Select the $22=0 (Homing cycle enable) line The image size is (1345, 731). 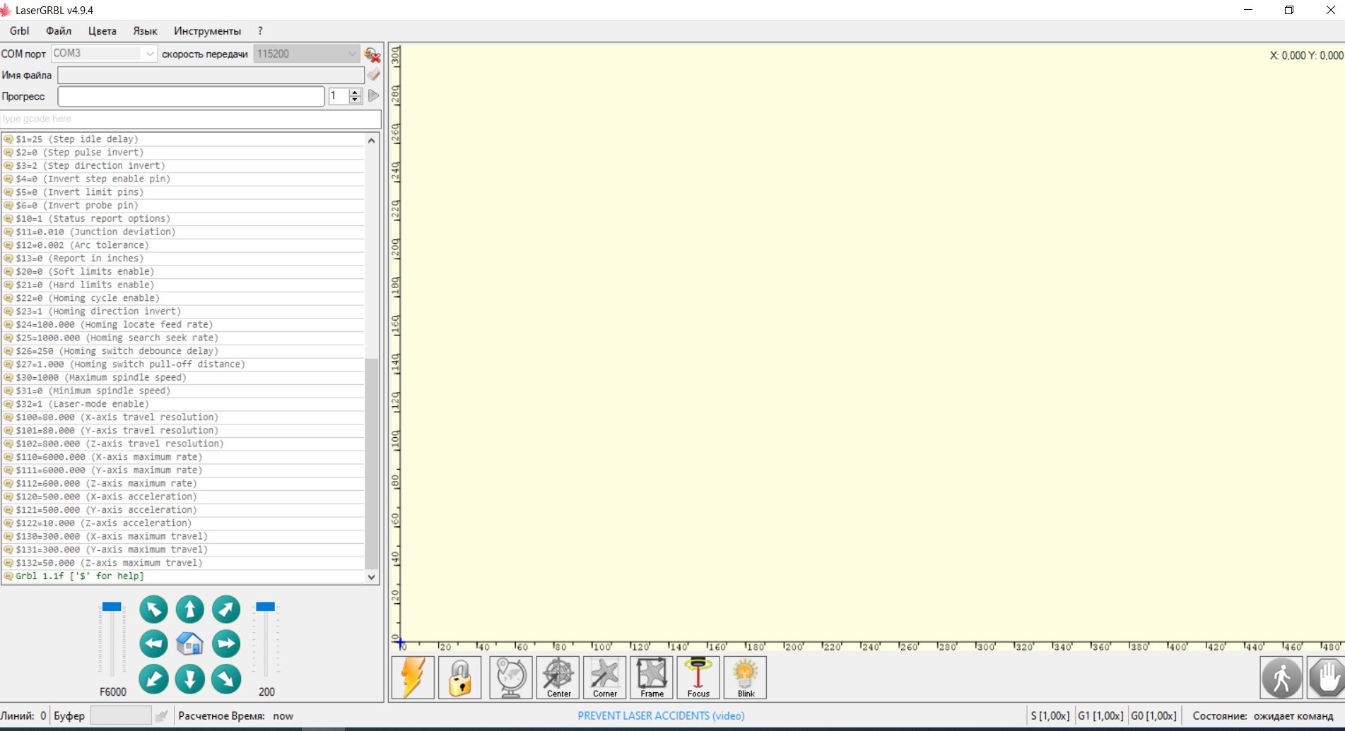coord(183,298)
